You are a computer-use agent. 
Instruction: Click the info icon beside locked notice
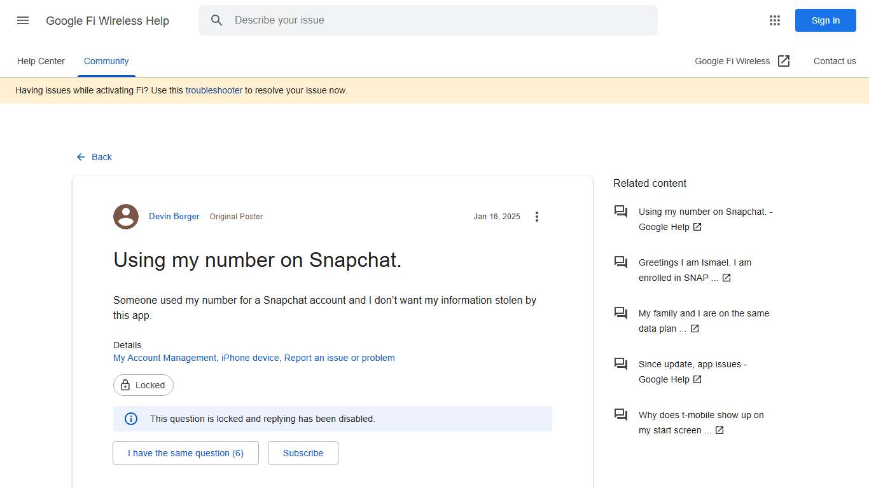[x=131, y=418]
